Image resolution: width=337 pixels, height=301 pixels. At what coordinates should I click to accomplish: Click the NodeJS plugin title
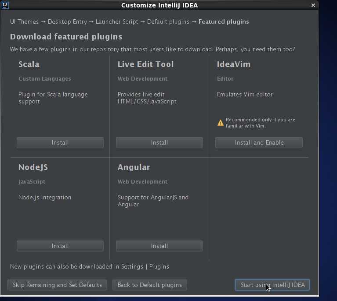(x=33, y=167)
